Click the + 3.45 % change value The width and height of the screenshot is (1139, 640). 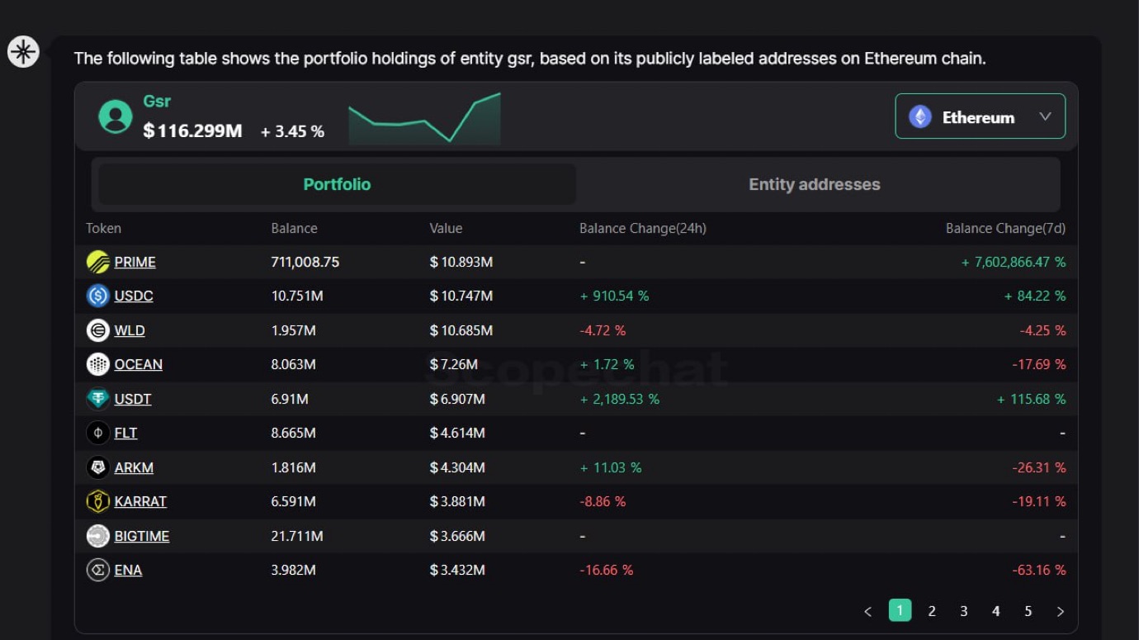pos(292,131)
